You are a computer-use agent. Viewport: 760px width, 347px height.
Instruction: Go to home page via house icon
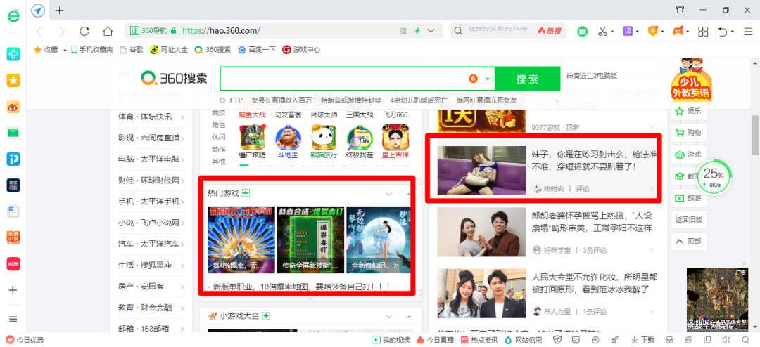coord(108,32)
